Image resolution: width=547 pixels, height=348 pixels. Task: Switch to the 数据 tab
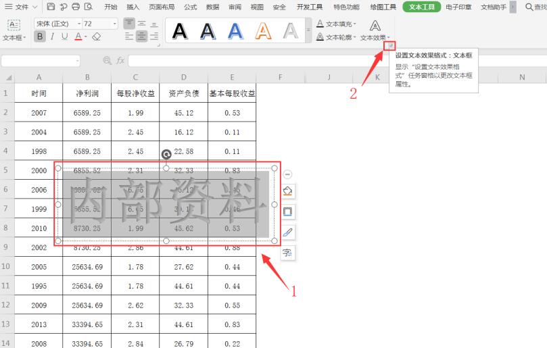212,7
